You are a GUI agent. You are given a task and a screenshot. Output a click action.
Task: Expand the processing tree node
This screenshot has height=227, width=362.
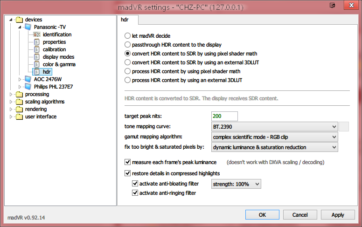pyautogui.click(x=12, y=94)
